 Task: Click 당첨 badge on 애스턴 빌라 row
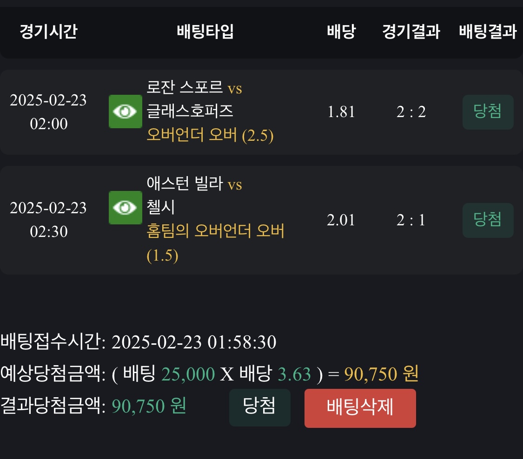488,220
